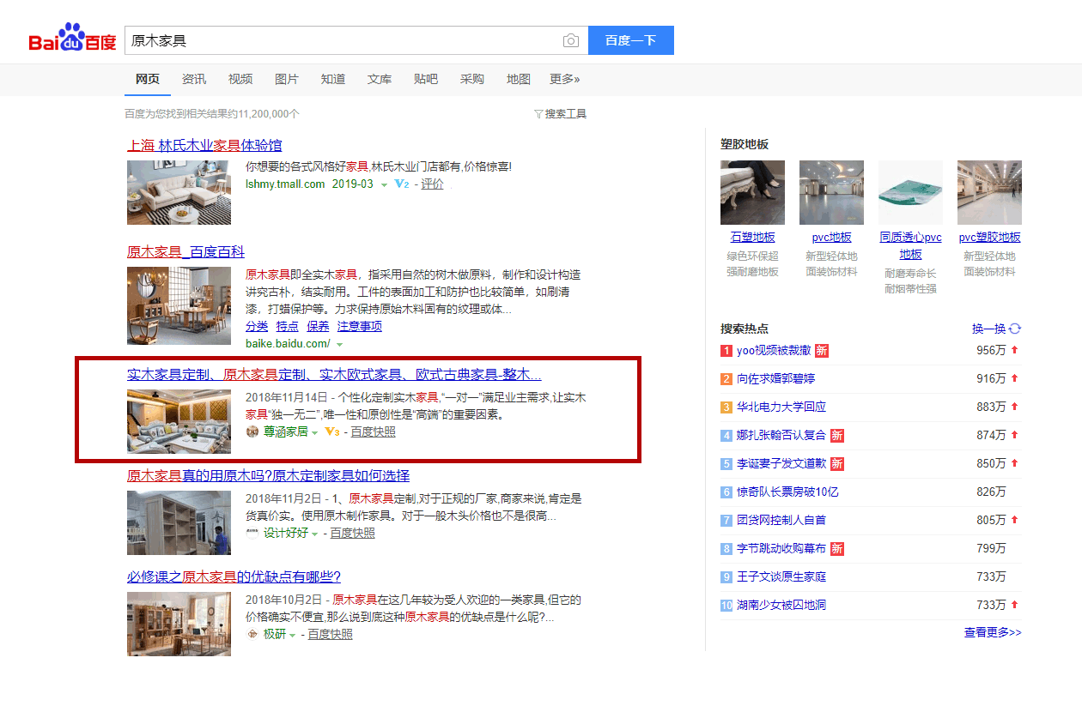Open hot search 惊奇队长票房破10亿
The width and height of the screenshot is (1082, 706).
coord(787,492)
